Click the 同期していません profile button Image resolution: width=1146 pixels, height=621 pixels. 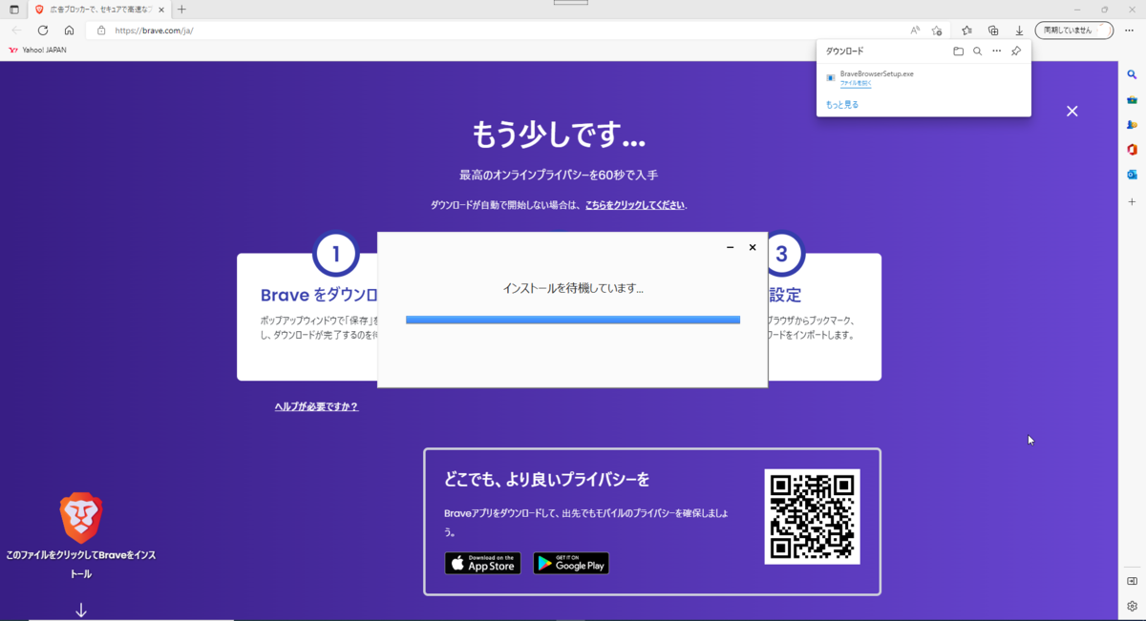coord(1073,31)
